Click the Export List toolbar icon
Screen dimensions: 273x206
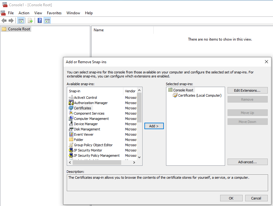(30, 21)
